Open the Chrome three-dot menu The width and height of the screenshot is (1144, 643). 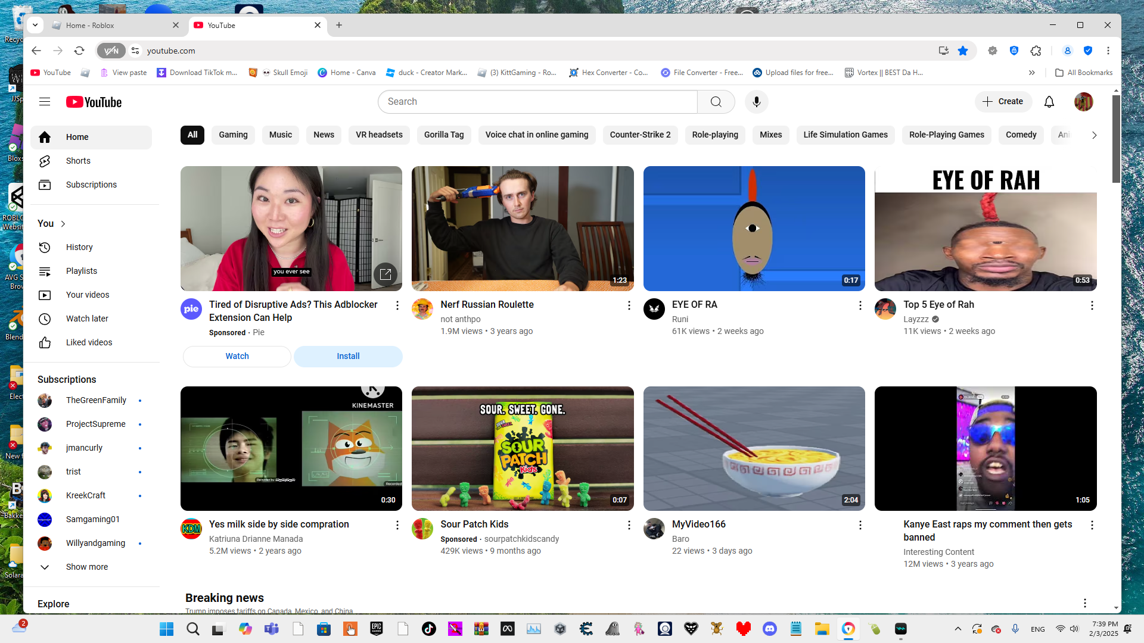pyautogui.click(x=1108, y=51)
